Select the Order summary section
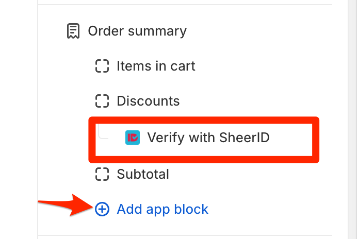The width and height of the screenshot is (358, 239). pyautogui.click(x=137, y=31)
